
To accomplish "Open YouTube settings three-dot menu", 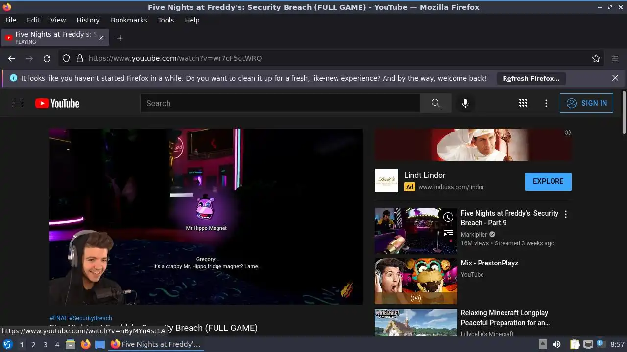I will [546, 103].
